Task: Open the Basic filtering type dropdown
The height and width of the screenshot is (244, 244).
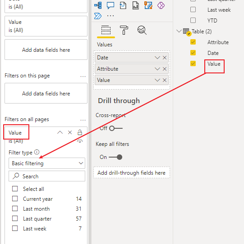Action: click(x=47, y=163)
